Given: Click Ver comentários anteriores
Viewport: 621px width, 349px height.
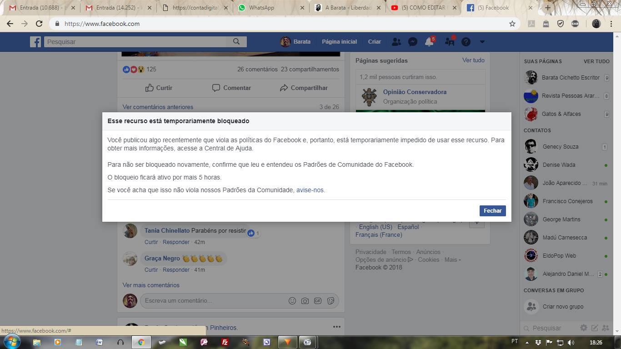Looking at the screenshot, I should point(158,107).
